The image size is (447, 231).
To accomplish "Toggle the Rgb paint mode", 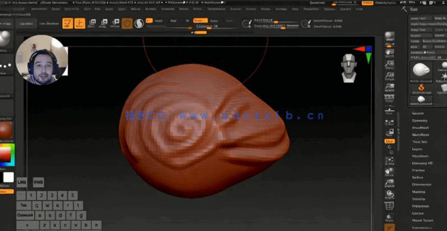I will click(173, 21).
